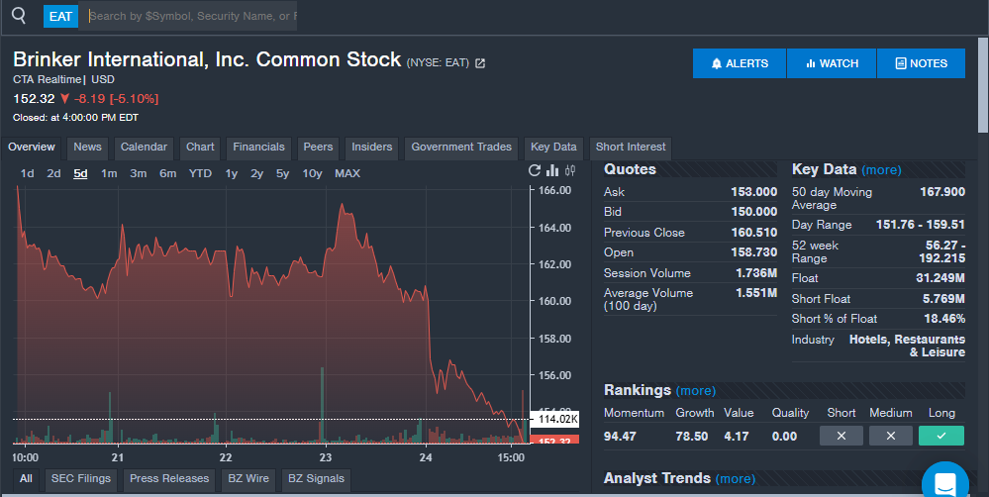Open the chat support bubble
The image size is (989, 497).
(x=944, y=483)
